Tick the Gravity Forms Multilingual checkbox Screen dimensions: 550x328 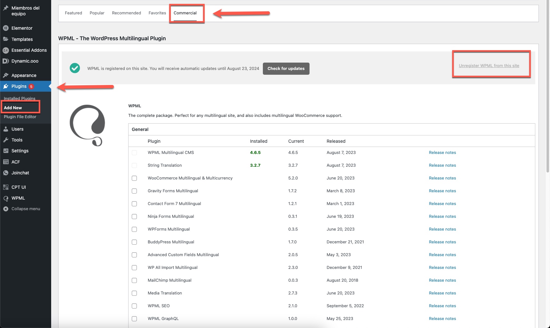134,191
